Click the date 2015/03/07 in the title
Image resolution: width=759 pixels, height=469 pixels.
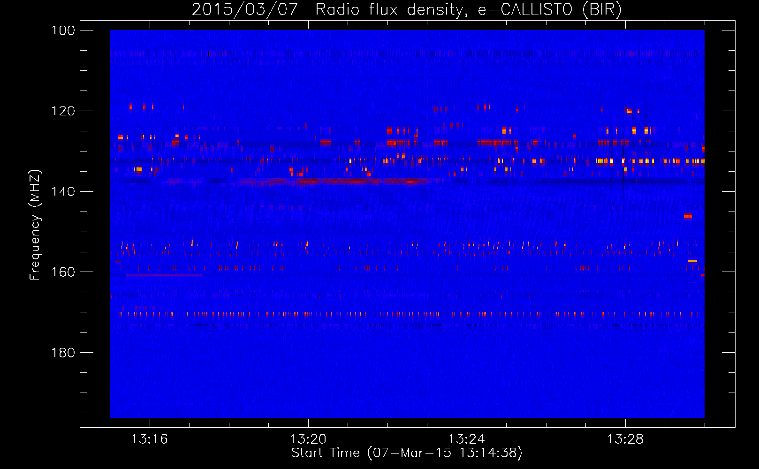coord(245,10)
